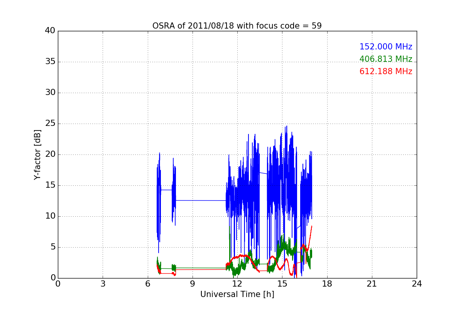This screenshot has height=309, width=463.
Task: Select the blue 152.000 MHz legend label
Action: 386,47
